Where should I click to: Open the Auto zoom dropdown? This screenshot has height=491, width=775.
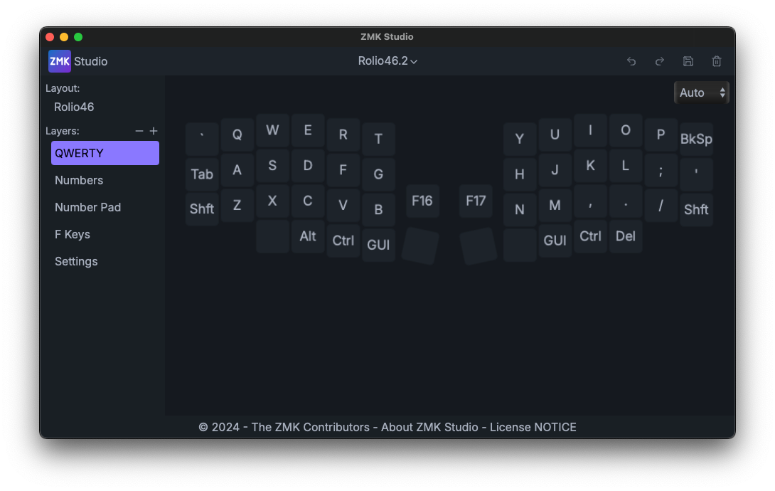701,93
